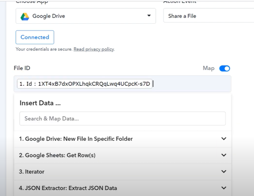Click the chevron beside Google Sheets: Get Row(s)
This screenshot has height=196, width=254.
pyautogui.click(x=224, y=155)
